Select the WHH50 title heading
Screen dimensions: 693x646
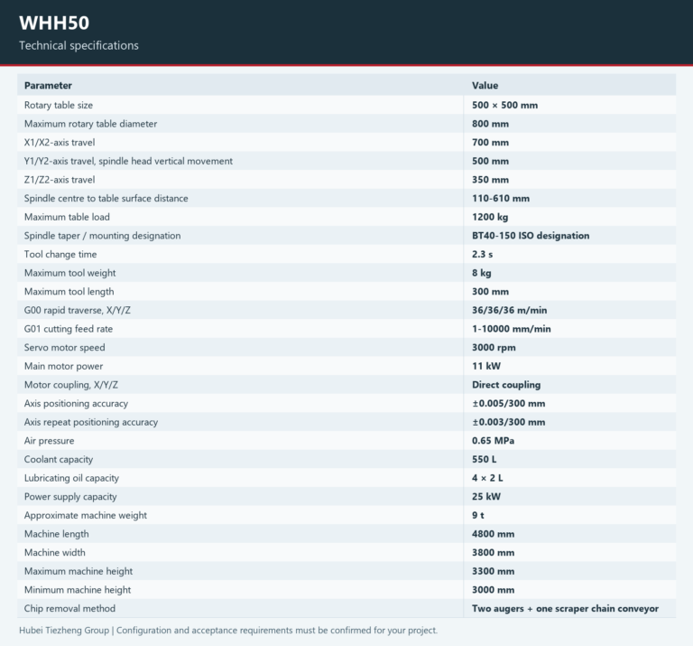coord(54,23)
